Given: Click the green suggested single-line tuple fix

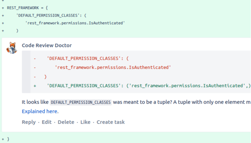Looking at the screenshot, I should 149,85.
